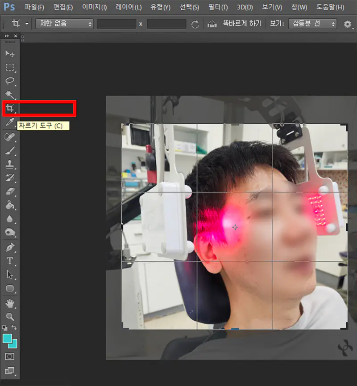Screen dimensions: 357x386
Task: Select the Eyedropper tool
Action: click(10, 122)
